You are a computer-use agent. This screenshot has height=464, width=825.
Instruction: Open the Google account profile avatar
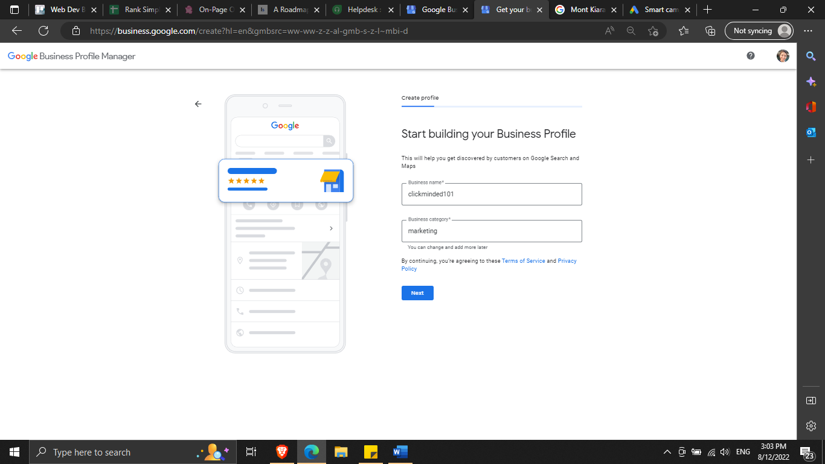[783, 56]
